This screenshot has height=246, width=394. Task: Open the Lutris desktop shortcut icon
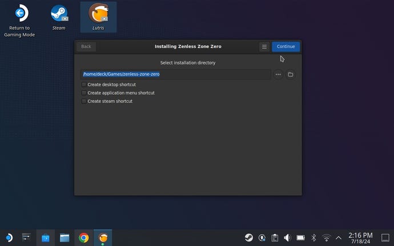[x=98, y=15]
